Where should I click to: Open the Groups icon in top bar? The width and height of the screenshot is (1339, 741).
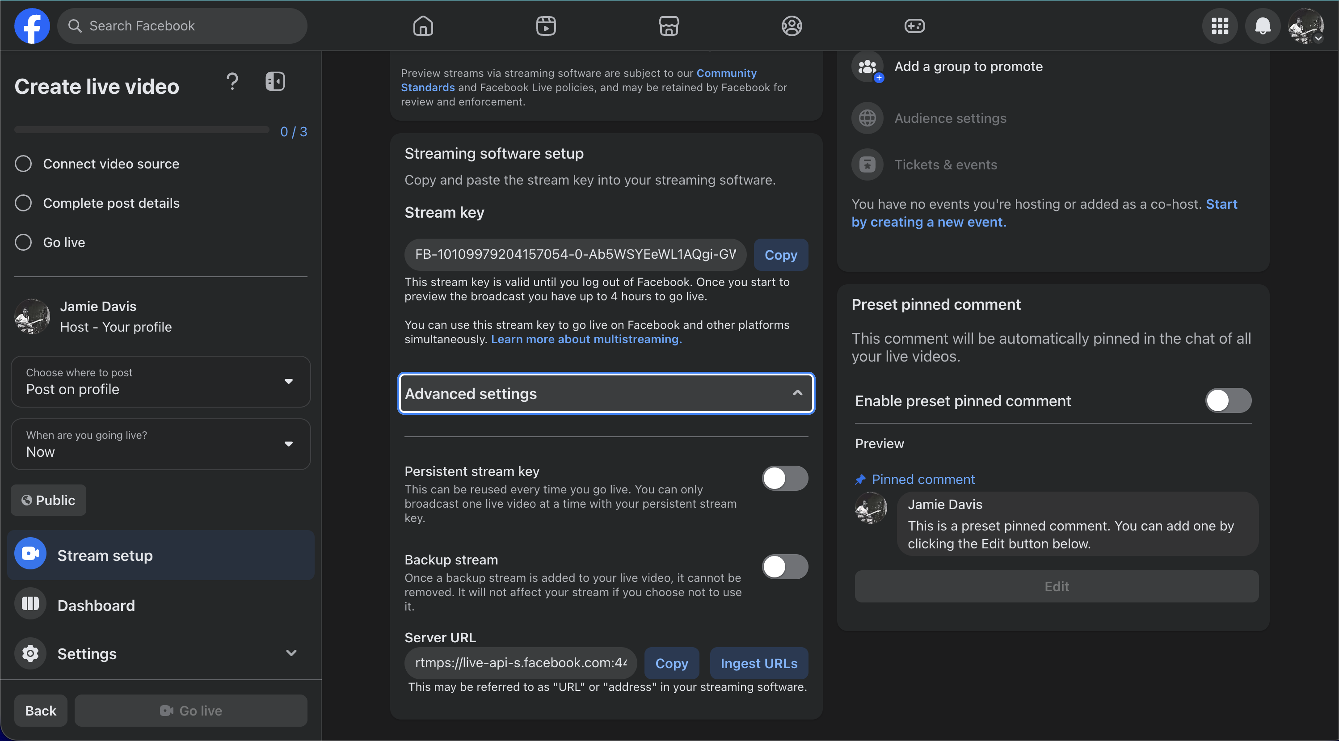tap(792, 25)
